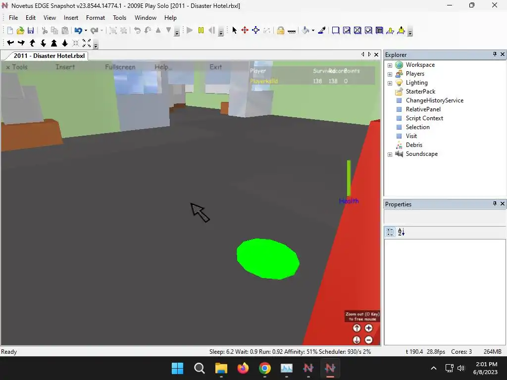Viewport: 507px width, 380px height.
Task: Open the Window menu
Action: (x=146, y=18)
